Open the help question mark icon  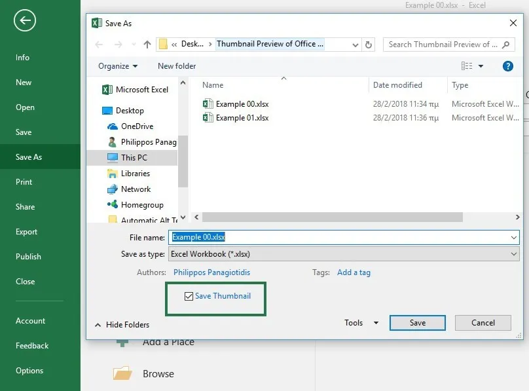pyautogui.click(x=508, y=66)
